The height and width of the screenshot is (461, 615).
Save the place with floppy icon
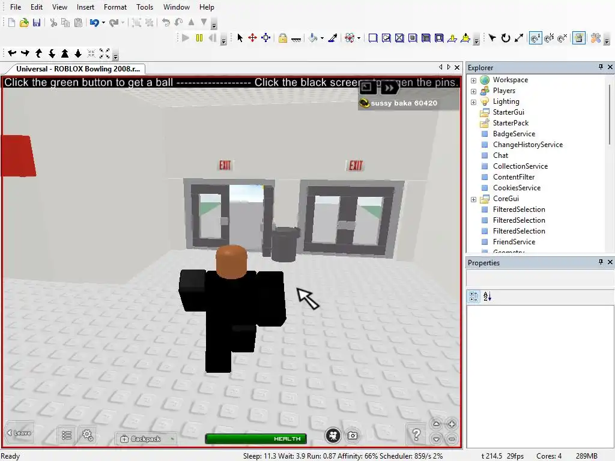(37, 23)
